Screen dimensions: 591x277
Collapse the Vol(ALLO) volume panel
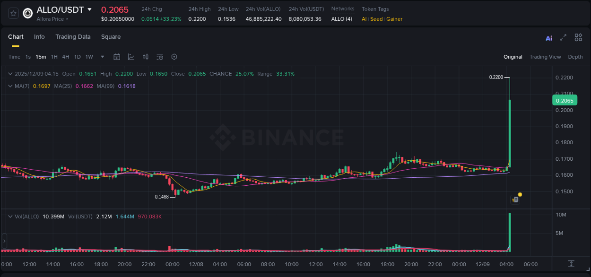(10, 216)
